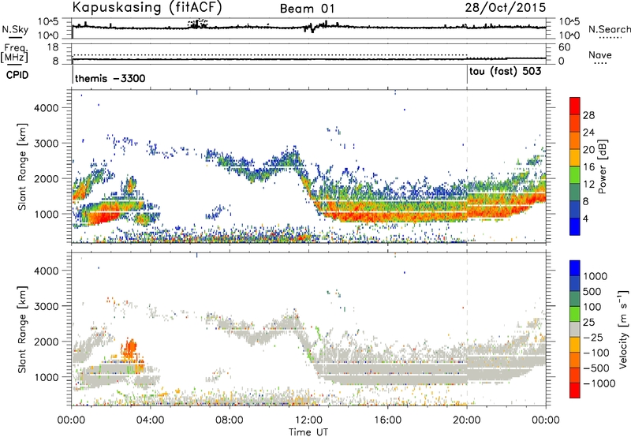Image resolution: width=631 pixels, height=437 pixels.
Task: Click the tau (fast) 503 CPID text
Action: tap(506, 72)
